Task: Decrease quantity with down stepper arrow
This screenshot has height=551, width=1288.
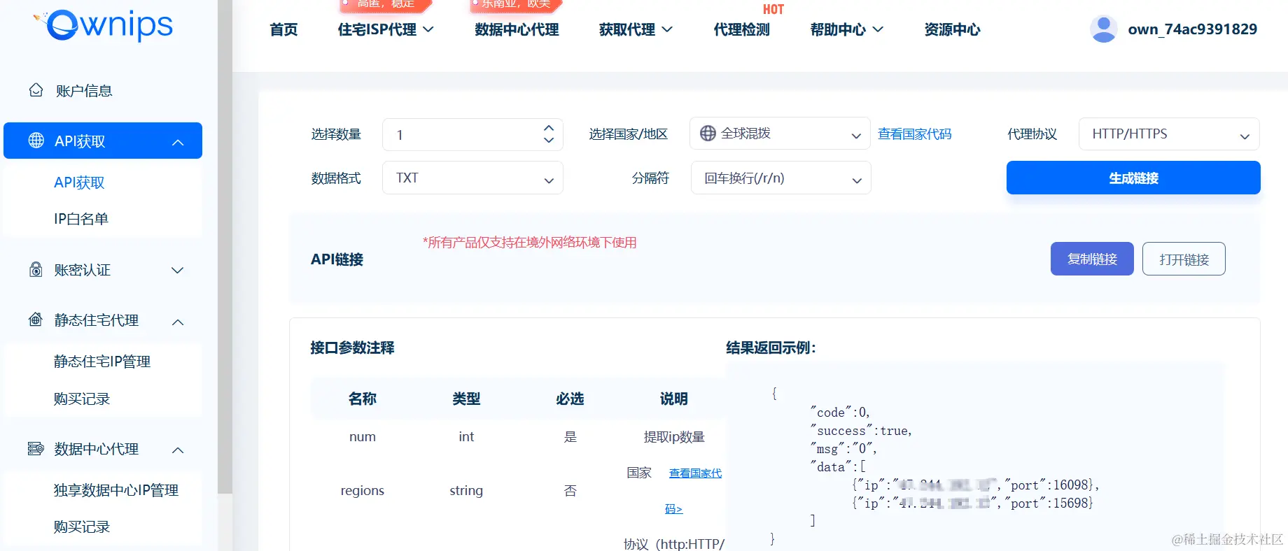Action: (549, 140)
